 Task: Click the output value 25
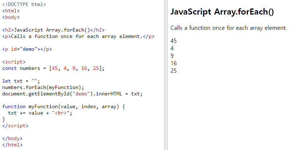(173, 71)
